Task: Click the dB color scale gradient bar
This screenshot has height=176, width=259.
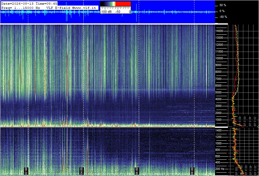Action: tap(115, 4)
